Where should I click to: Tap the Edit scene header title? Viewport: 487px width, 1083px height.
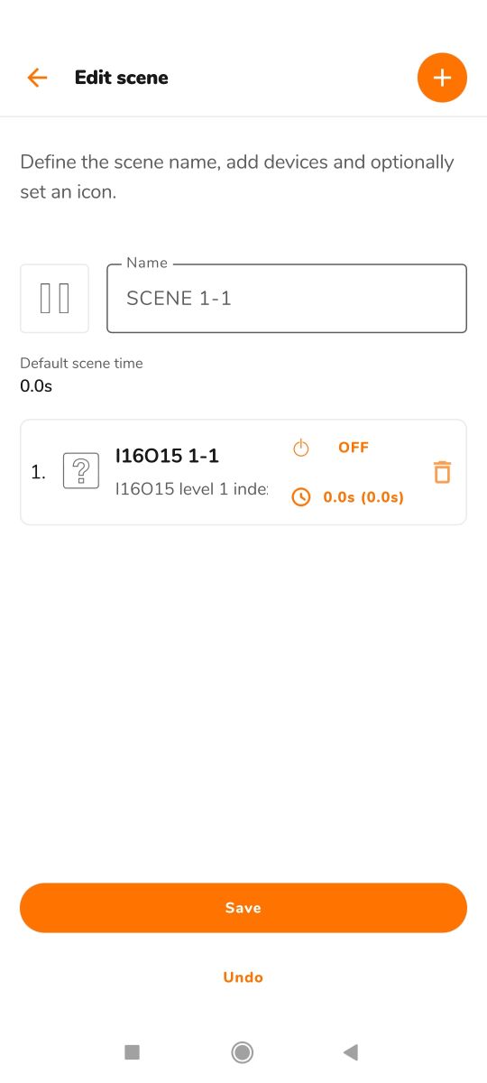tap(122, 78)
